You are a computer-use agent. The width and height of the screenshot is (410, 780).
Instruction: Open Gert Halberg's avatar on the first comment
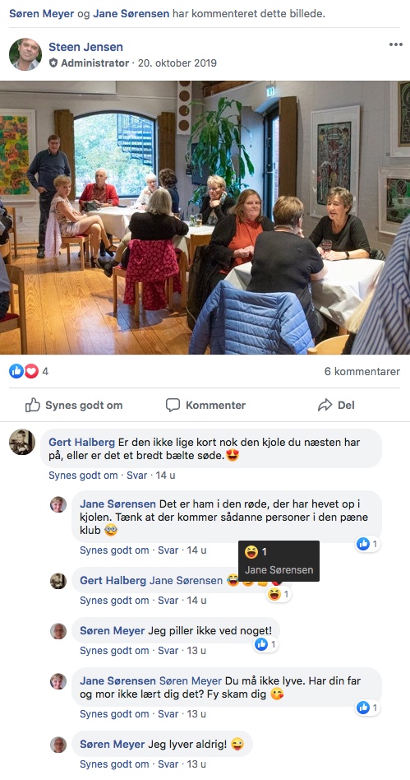(22, 442)
